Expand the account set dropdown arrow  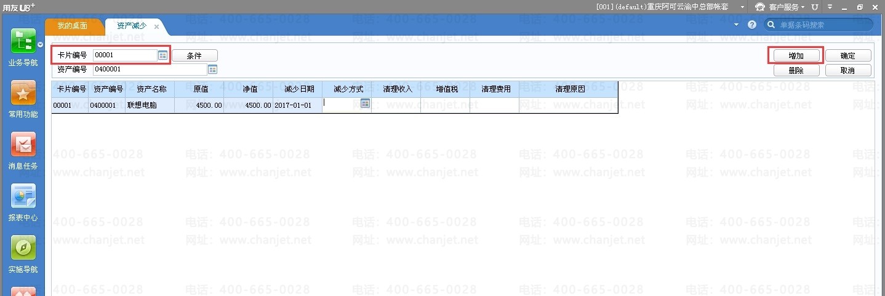[x=743, y=7]
